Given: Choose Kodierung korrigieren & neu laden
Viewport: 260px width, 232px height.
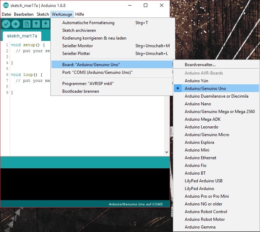Looking at the screenshot, I should (112, 38).
